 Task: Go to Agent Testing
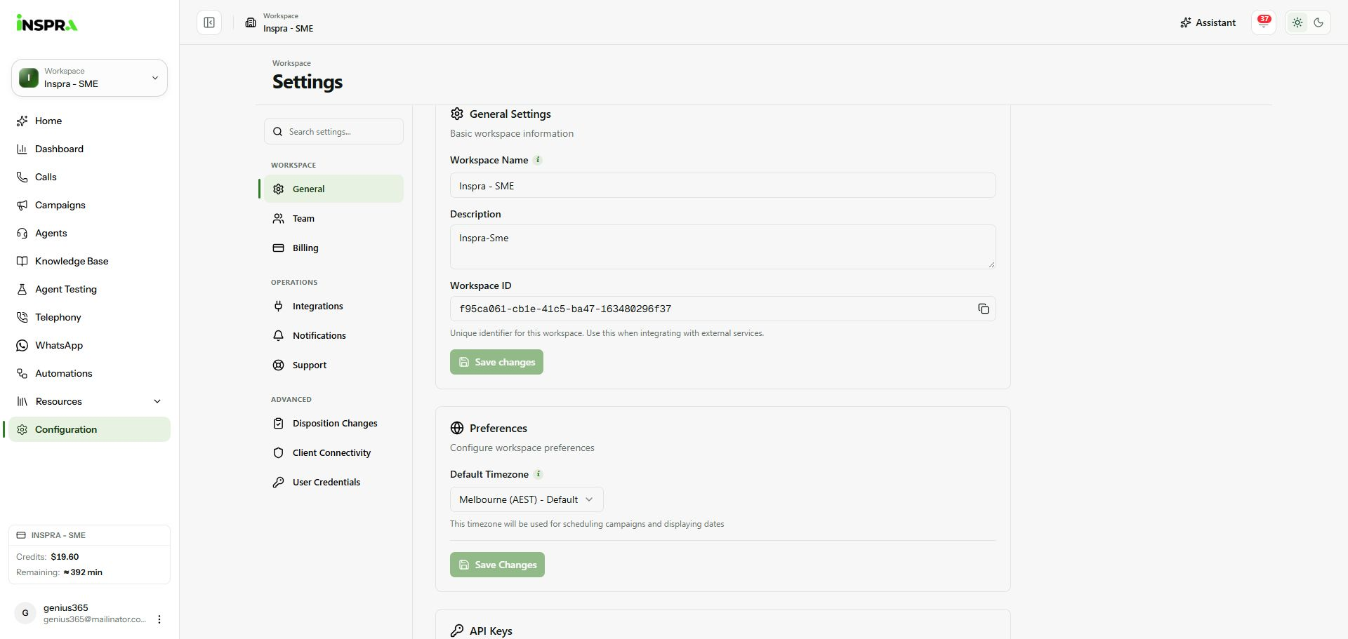(89, 289)
